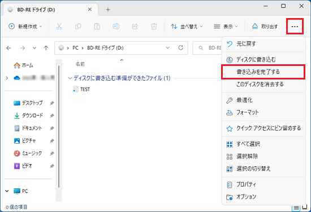Switch to details view icon in status bar
This screenshot has width=311, height=212.
(x=296, y=207)
